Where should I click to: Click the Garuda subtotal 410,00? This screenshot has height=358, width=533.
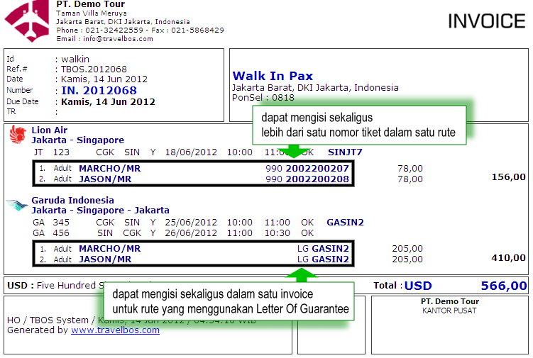[x=509, y=258]
